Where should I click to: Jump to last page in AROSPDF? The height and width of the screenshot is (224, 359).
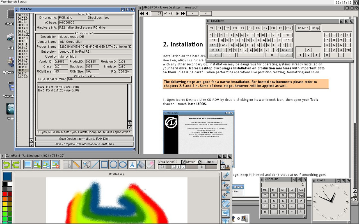(183, 13)
